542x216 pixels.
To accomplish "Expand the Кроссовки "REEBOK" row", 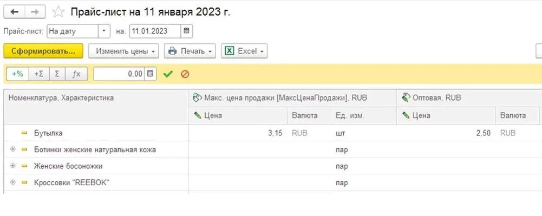I will pos(13,182).
